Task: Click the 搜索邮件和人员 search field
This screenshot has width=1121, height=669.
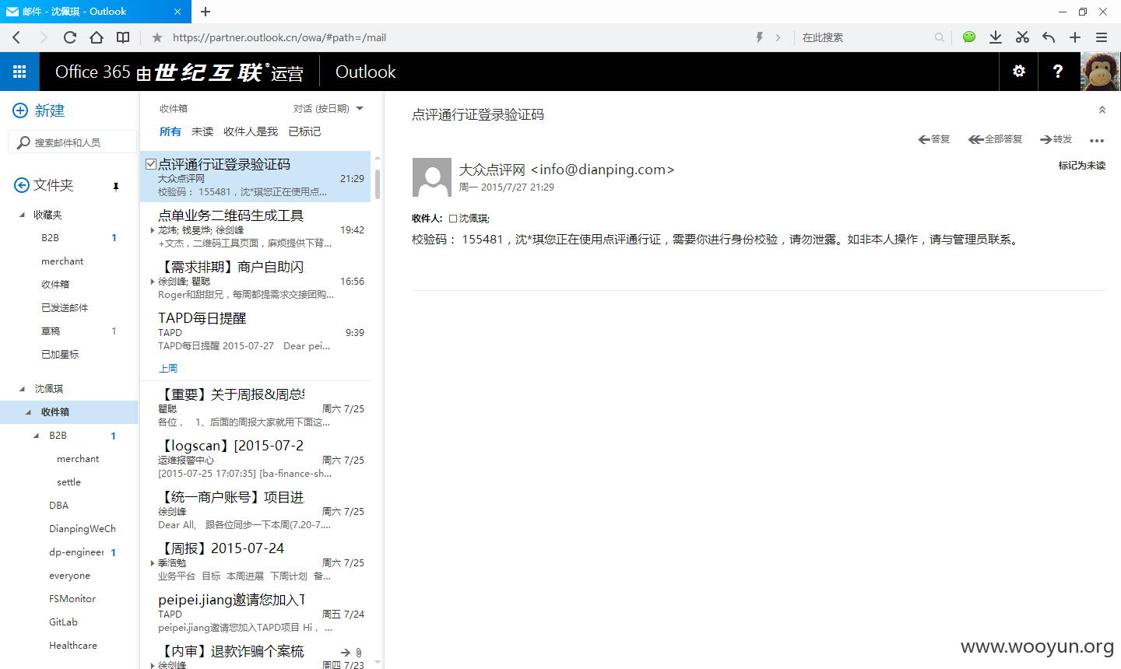Action: click(x=73, y=142)
